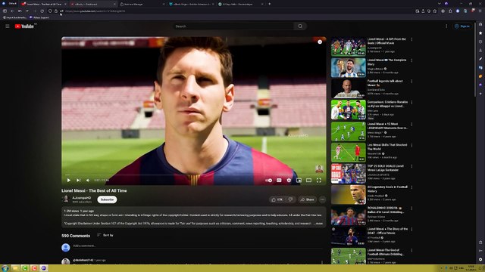
Task: Open TOP 25 SOLO GOALS thumbnail
Action: point(349,174)
